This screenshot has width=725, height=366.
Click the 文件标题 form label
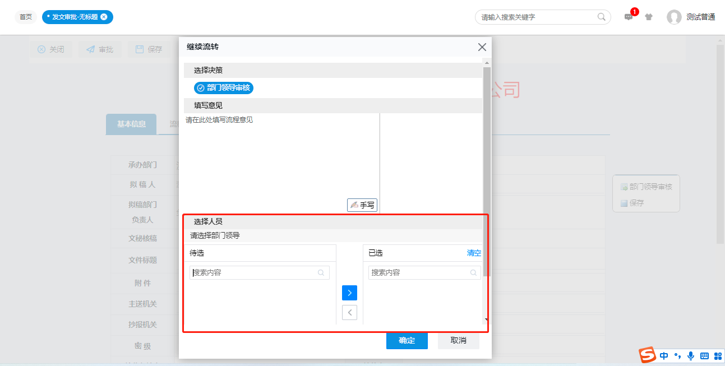tap(142, 260)
